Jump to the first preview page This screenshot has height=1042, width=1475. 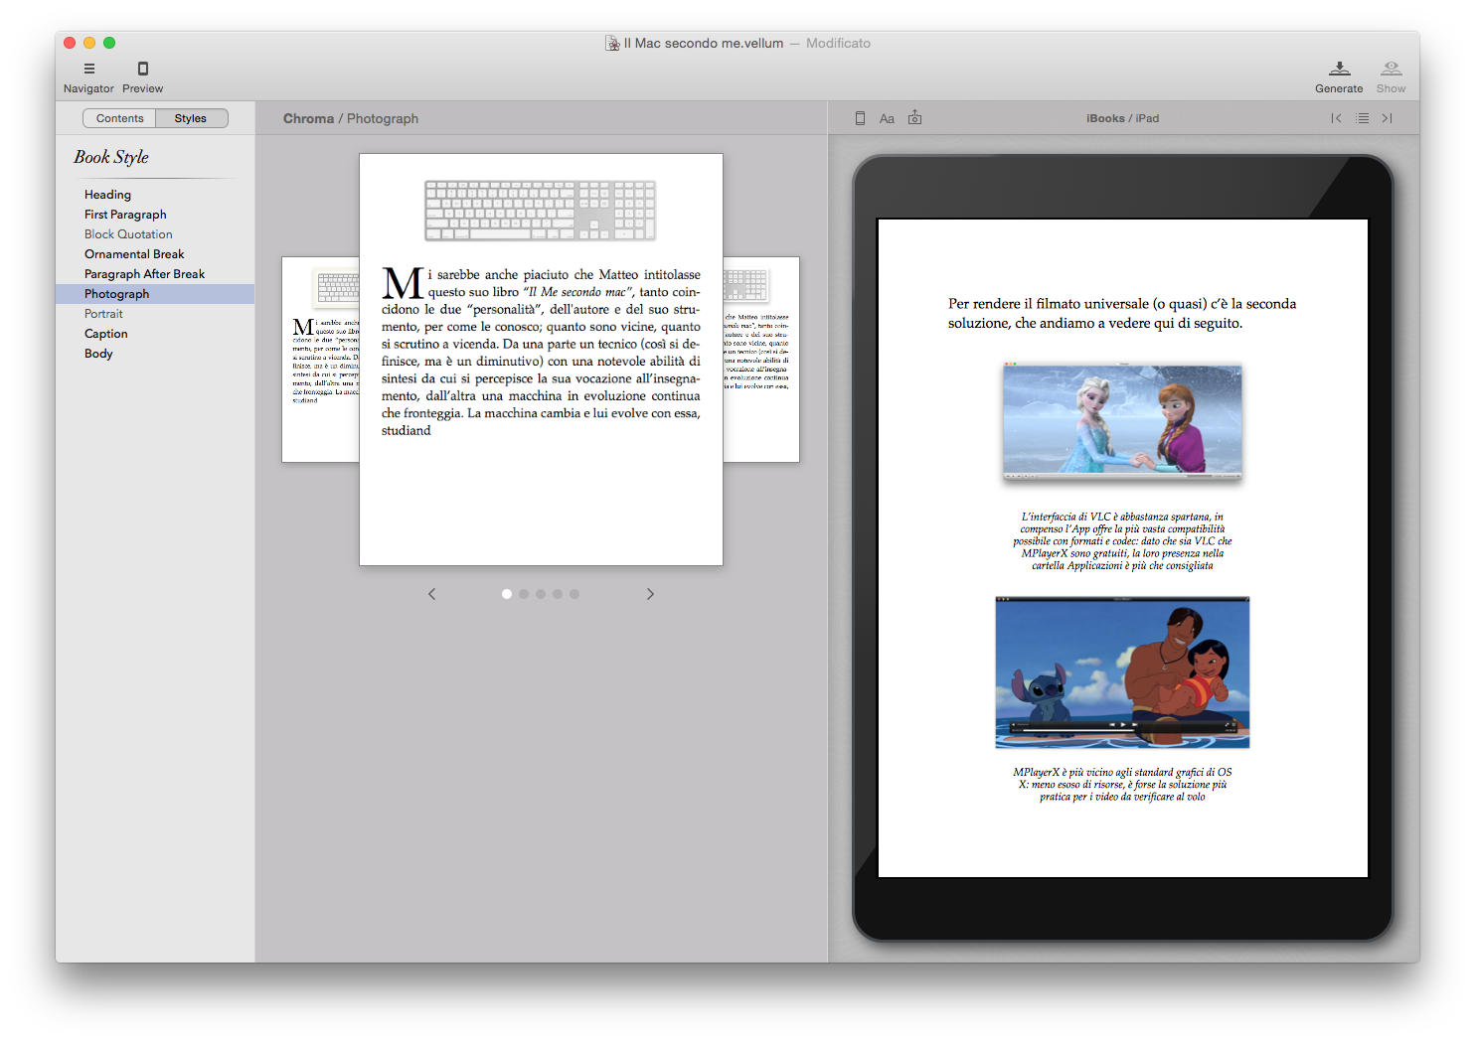point(1336,117)
